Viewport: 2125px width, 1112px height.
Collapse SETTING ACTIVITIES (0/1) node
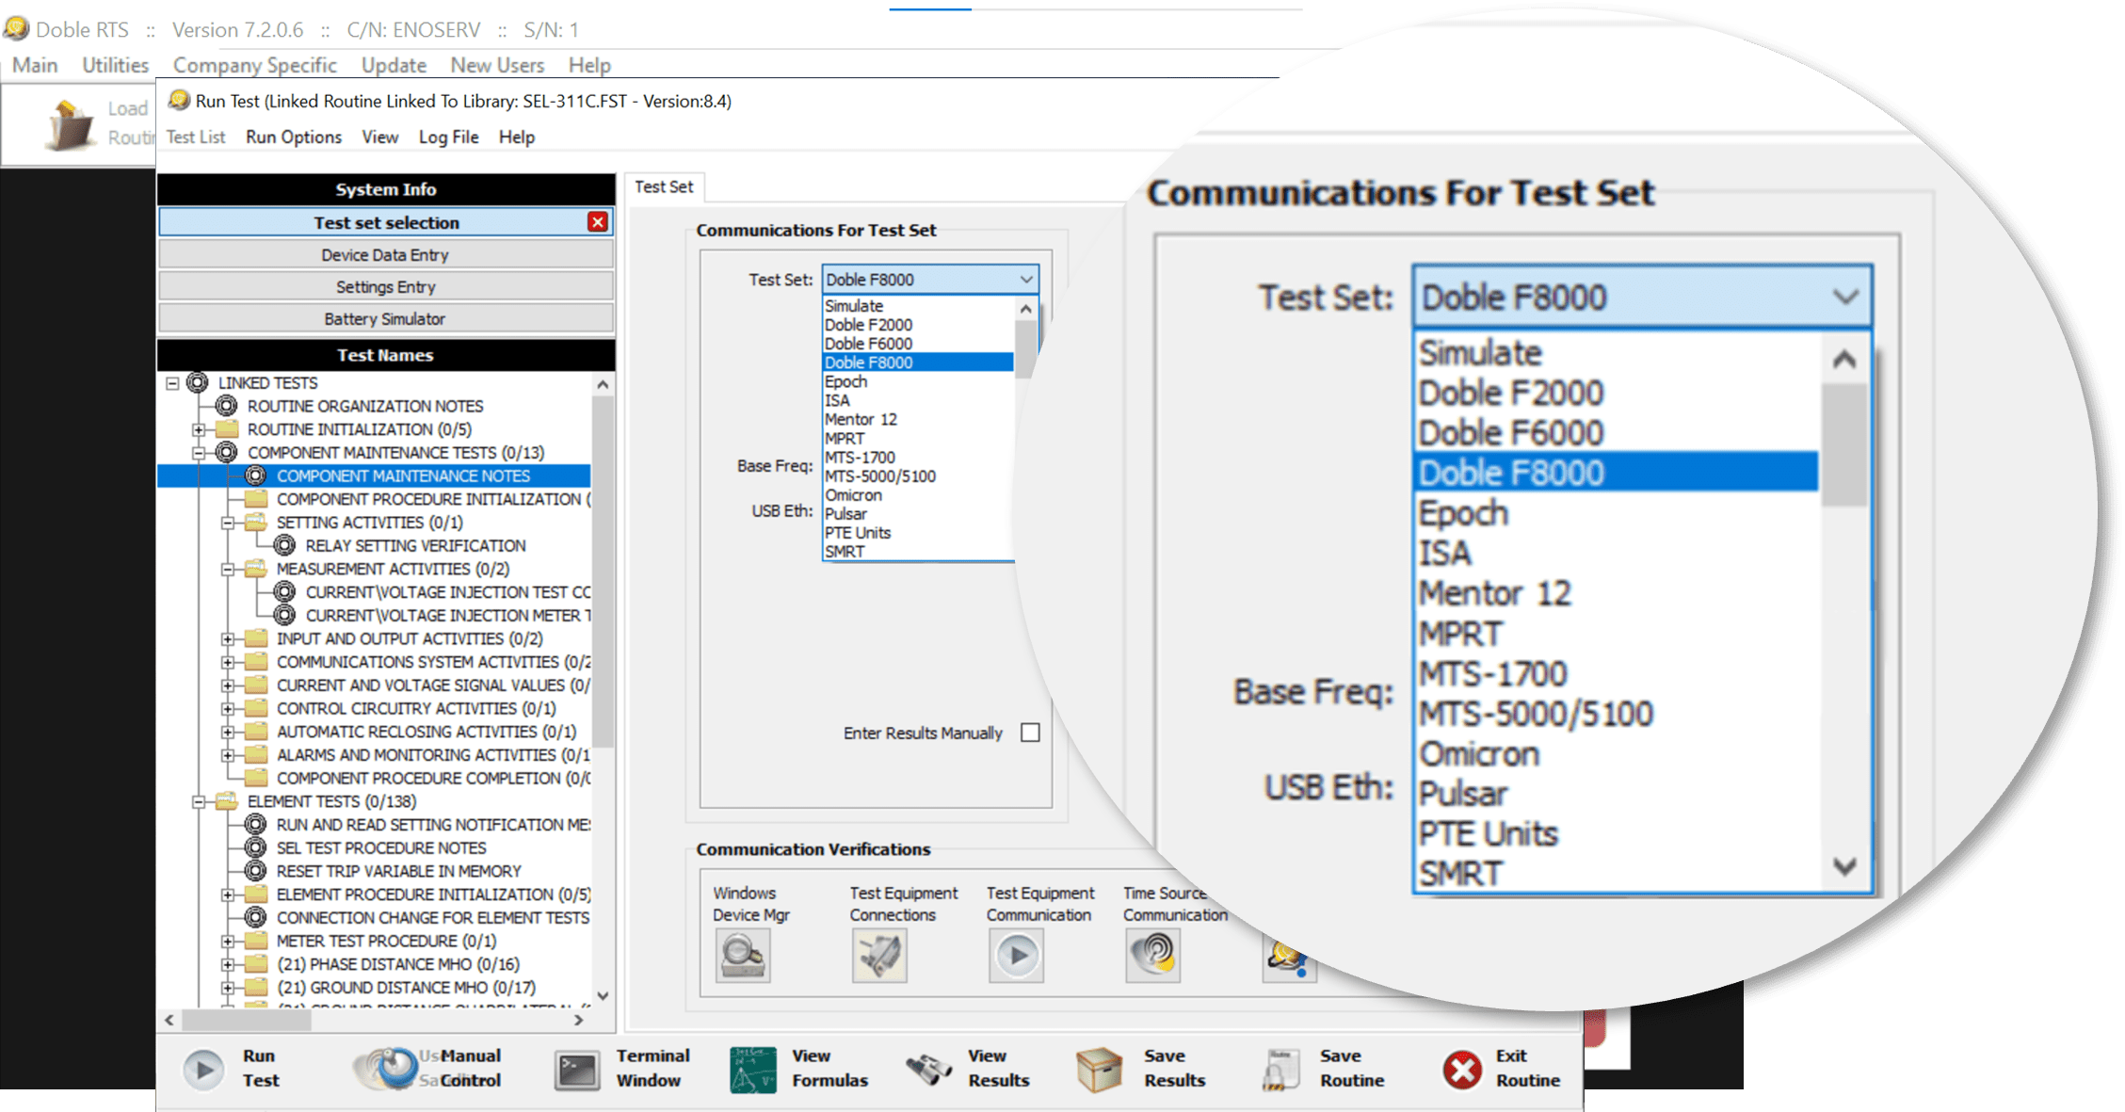click(x=228, y=523)
